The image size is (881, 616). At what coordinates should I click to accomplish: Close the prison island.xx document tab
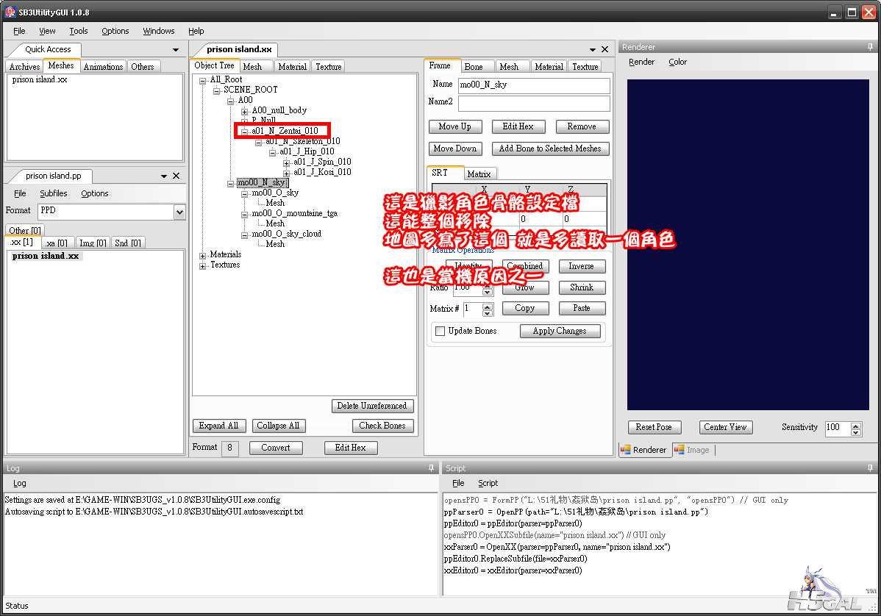[x=604, y=49]
